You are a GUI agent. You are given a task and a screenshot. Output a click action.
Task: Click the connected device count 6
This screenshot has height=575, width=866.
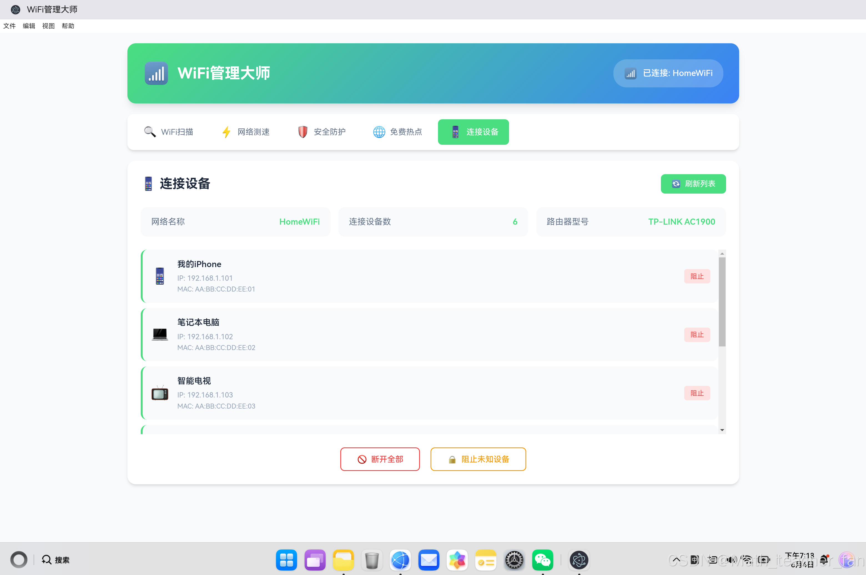pos(515,222)
